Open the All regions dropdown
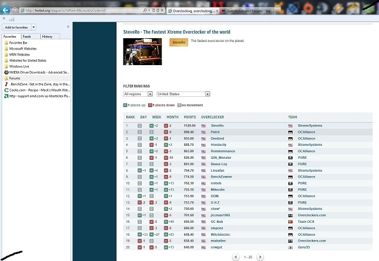The image size is (379, 261). coord(138,94)
